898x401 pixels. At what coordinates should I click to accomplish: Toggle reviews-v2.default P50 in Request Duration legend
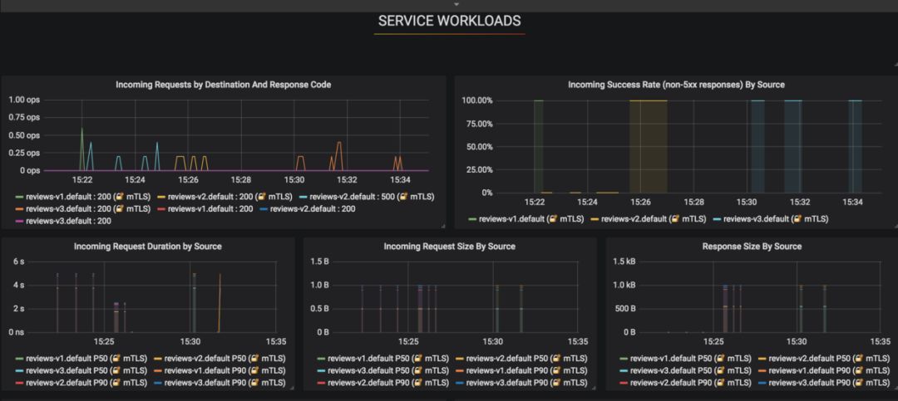225,359
